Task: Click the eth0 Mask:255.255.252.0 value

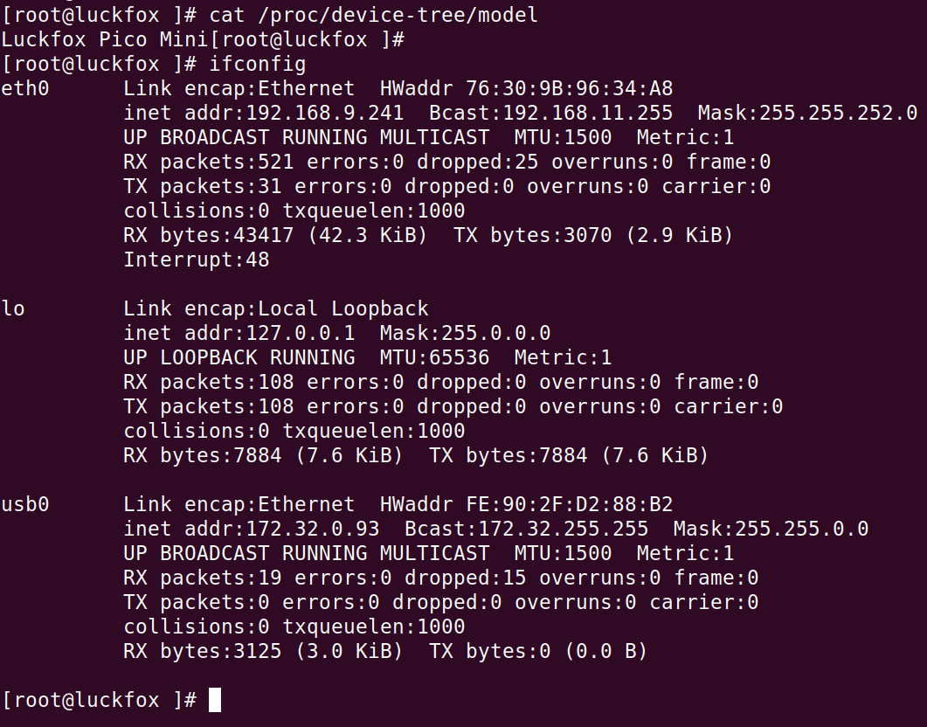Action: pos(807,113)
